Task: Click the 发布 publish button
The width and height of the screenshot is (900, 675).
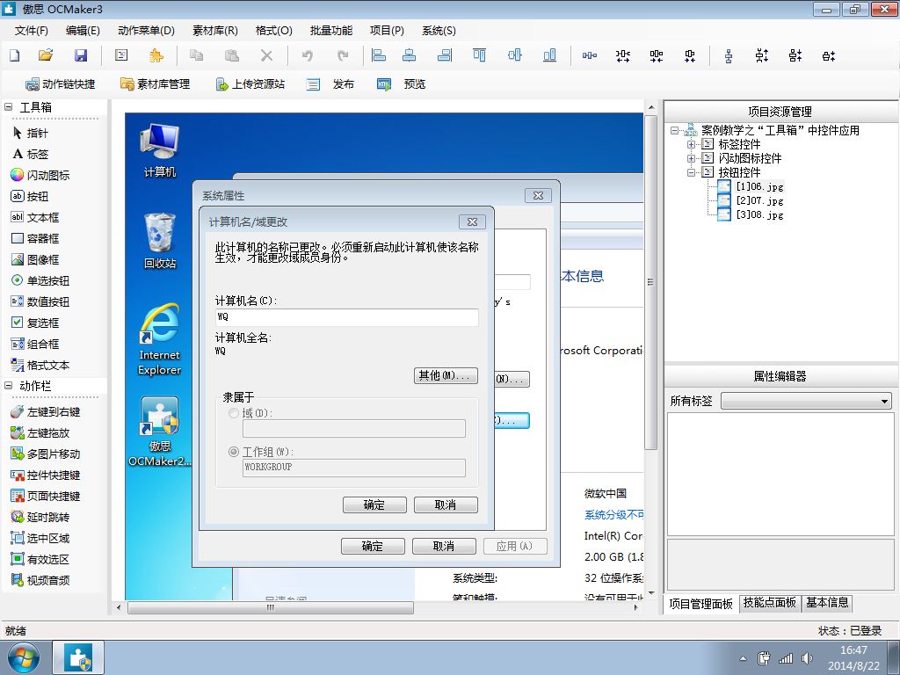Action: [x=330, y=84]
